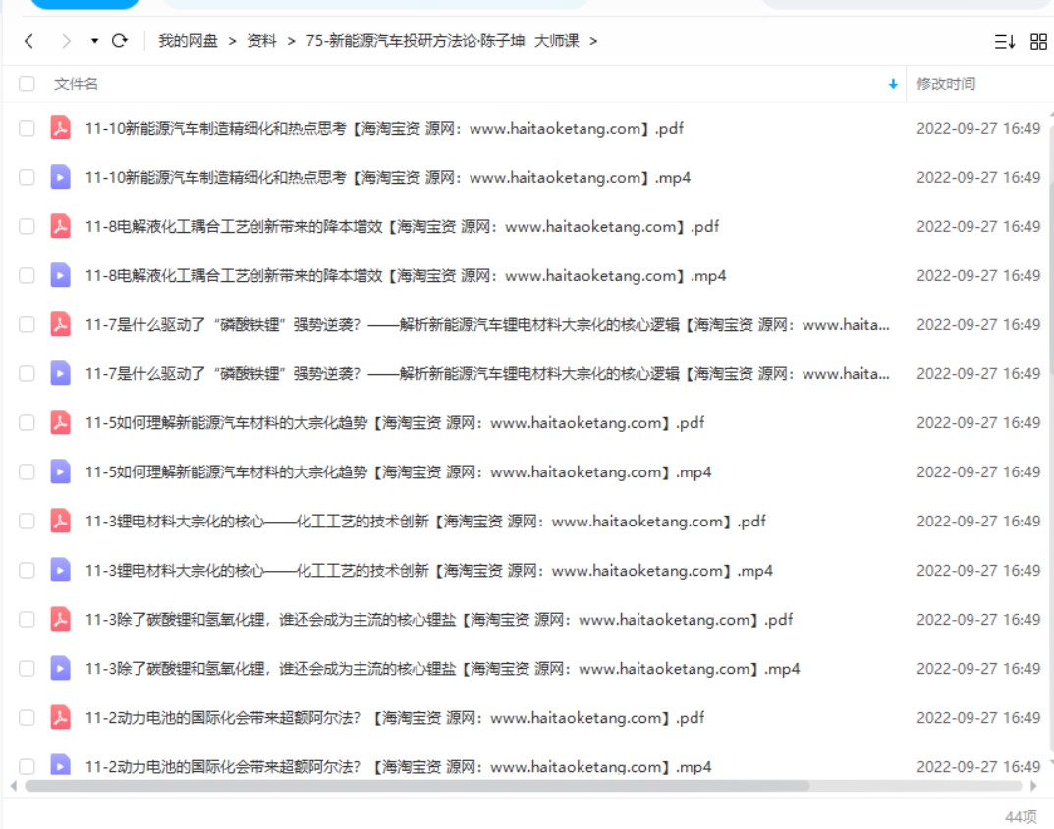1054x829 pixels.
Task: Click the horizontal scrollbar right arrow
Action: coord(1033,786)
